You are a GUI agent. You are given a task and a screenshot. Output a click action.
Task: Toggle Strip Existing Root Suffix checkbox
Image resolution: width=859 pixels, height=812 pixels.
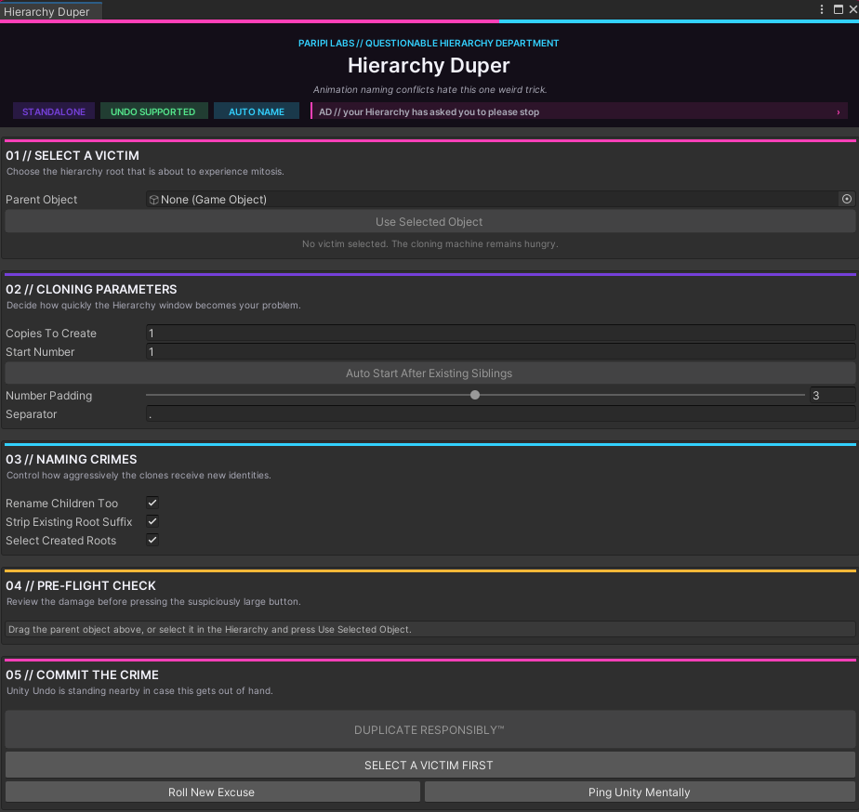[x=152, y=521]
